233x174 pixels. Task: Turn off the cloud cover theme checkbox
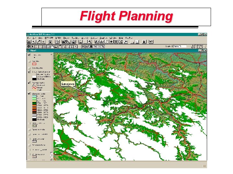click(29, 72)
